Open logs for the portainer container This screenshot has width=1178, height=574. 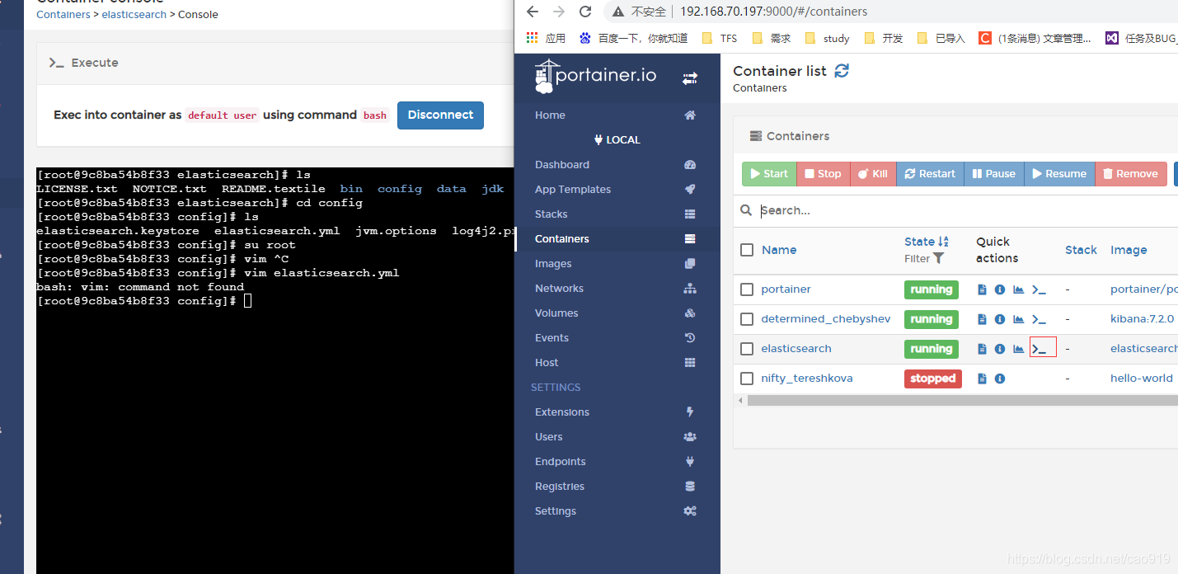982,289
